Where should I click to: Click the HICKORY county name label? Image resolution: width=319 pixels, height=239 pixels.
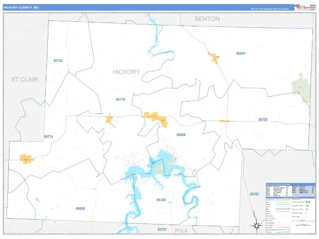coord(126,72)
